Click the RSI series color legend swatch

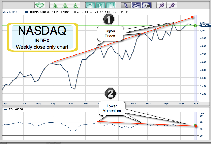click(x=5, y=109)
